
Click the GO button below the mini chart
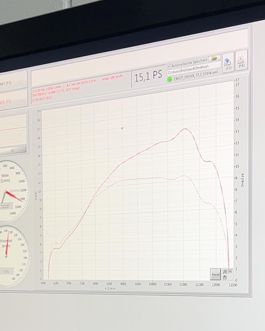coord(13,151)
